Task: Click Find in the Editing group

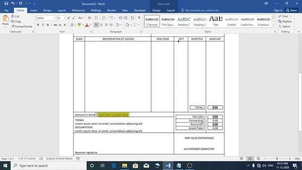Action: 285,16
